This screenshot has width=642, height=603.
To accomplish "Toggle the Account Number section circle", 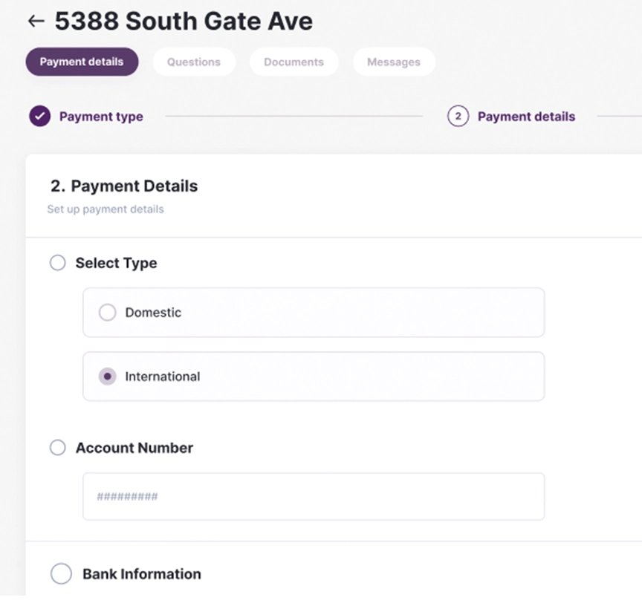I will pos(58,448).
